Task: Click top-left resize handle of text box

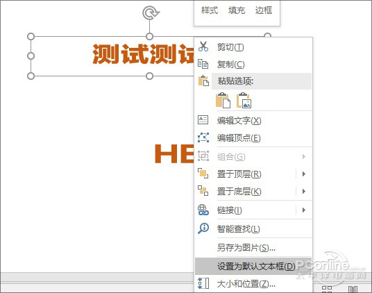Action: click(x=31, y=37)
